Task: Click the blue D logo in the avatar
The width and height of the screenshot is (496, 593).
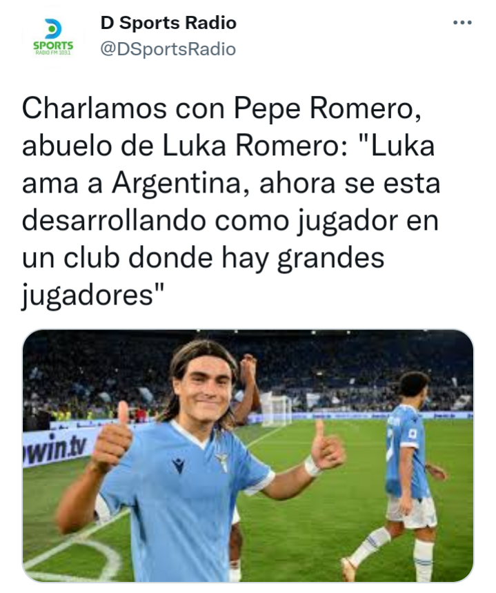Action: click(x=53, y=28)
